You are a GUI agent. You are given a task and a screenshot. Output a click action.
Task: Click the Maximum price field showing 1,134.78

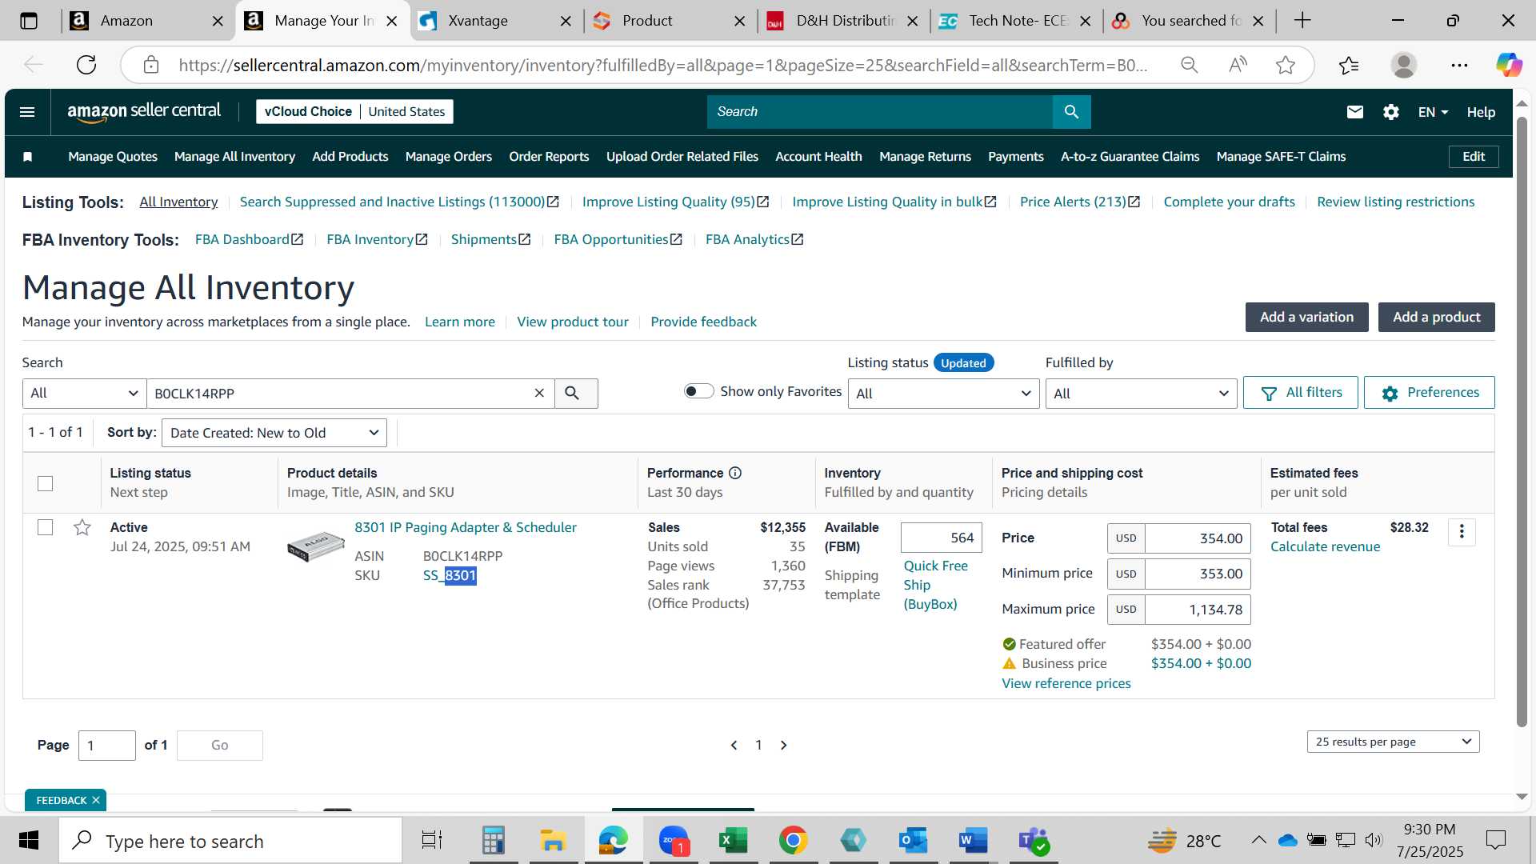coord(1197,610)
